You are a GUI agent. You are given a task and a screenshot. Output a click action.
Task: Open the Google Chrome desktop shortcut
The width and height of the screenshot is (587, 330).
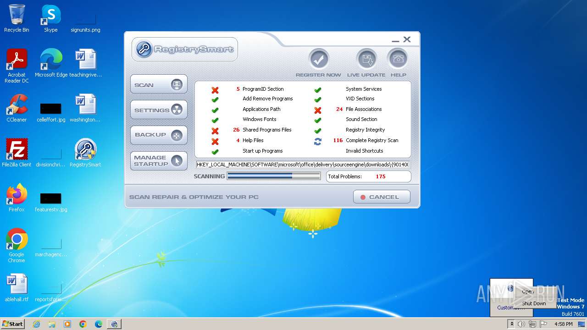[17, 246]
